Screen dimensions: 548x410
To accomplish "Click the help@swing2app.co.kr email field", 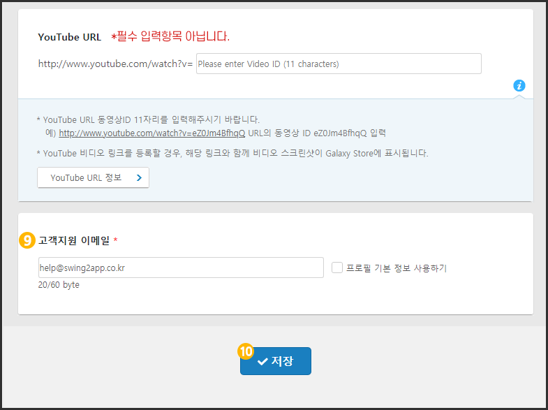I will [x=181, y=268].
